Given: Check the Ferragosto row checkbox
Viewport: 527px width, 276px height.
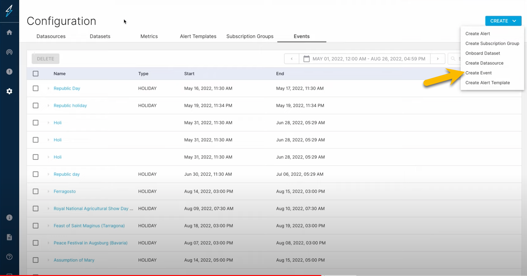Looking at the screenshot, I should 36,191.
